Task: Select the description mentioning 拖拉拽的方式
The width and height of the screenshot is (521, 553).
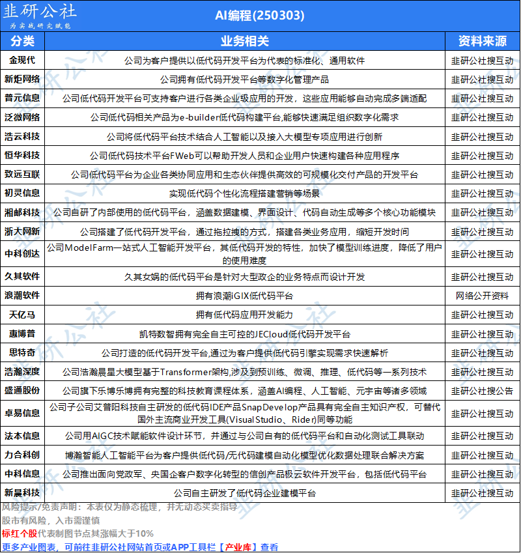Action: pyautogui.click(x=244, y=232)
